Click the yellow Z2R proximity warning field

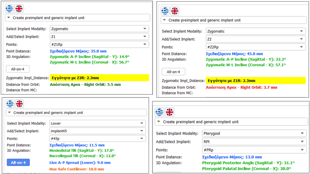[99, 78]
